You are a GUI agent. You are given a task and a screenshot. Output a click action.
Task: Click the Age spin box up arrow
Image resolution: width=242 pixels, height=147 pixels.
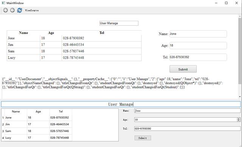239,119
